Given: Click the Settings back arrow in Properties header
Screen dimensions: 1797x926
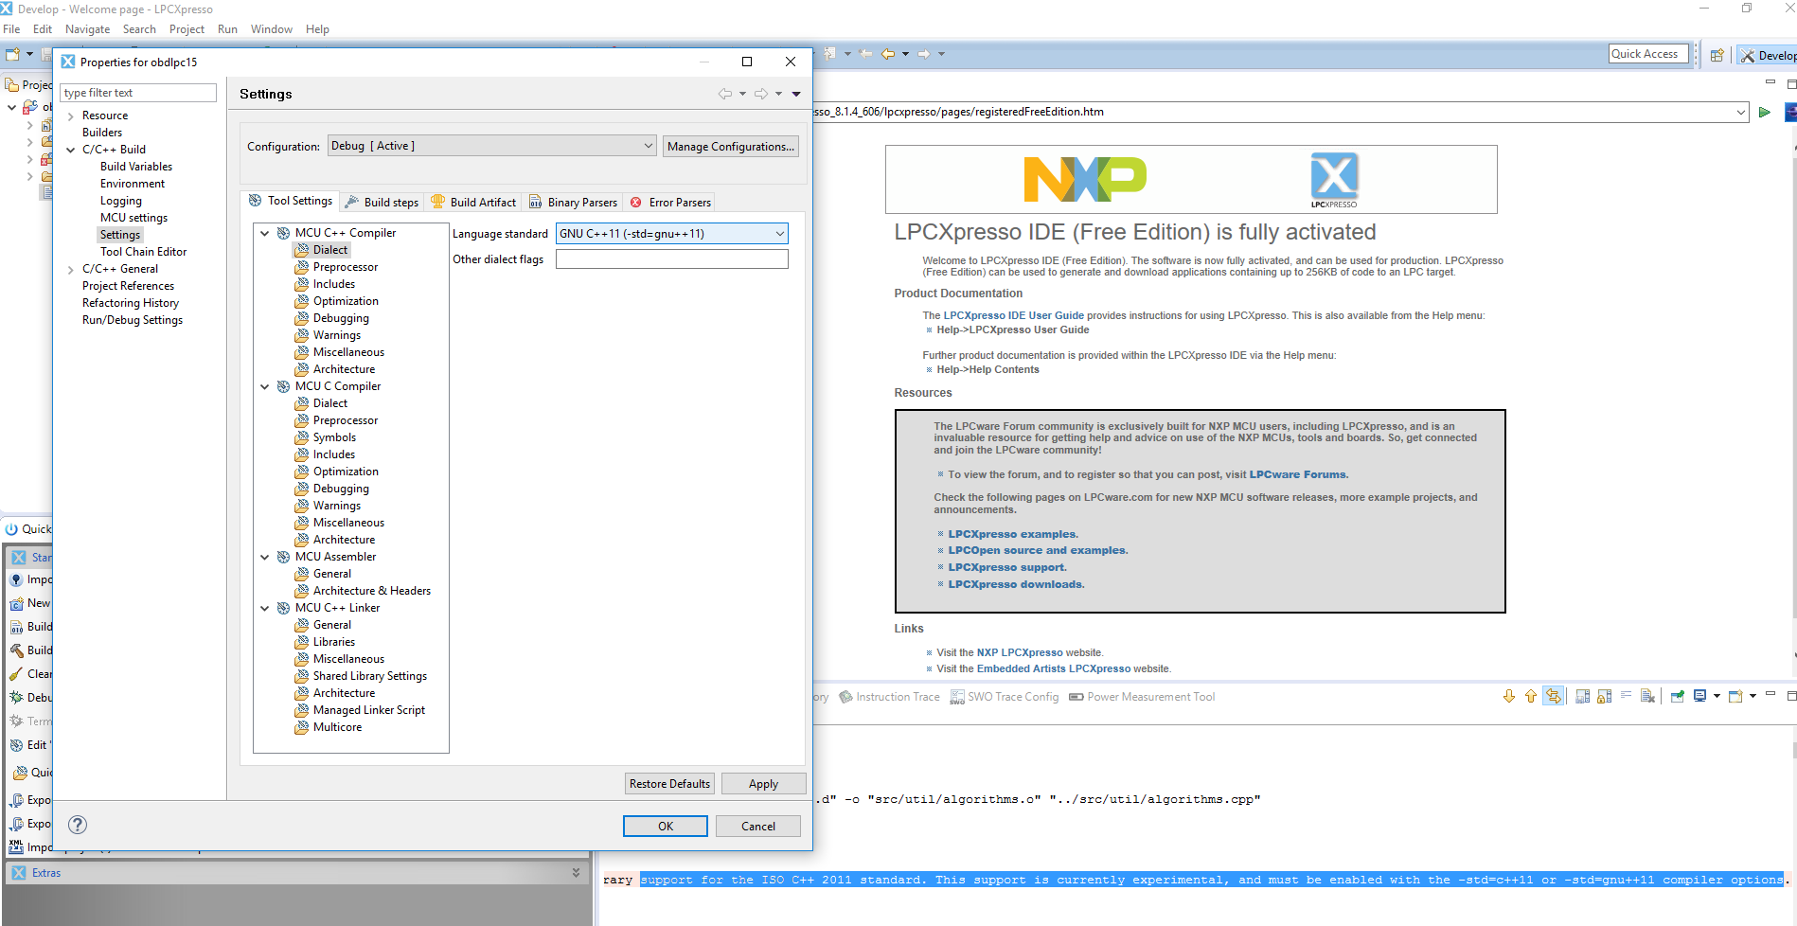Looking at the screenshot, I should (x=725, y=94).
